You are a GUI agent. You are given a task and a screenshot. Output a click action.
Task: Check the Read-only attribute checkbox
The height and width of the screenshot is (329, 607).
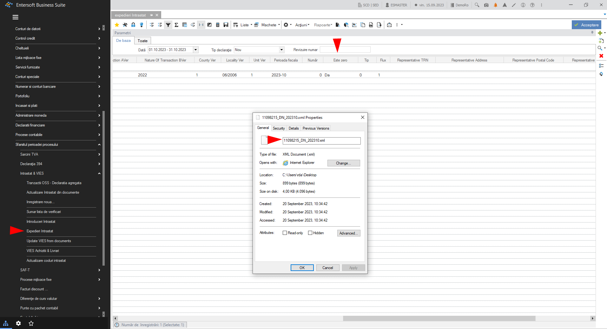pyautogui.click(x=285, y=233)
